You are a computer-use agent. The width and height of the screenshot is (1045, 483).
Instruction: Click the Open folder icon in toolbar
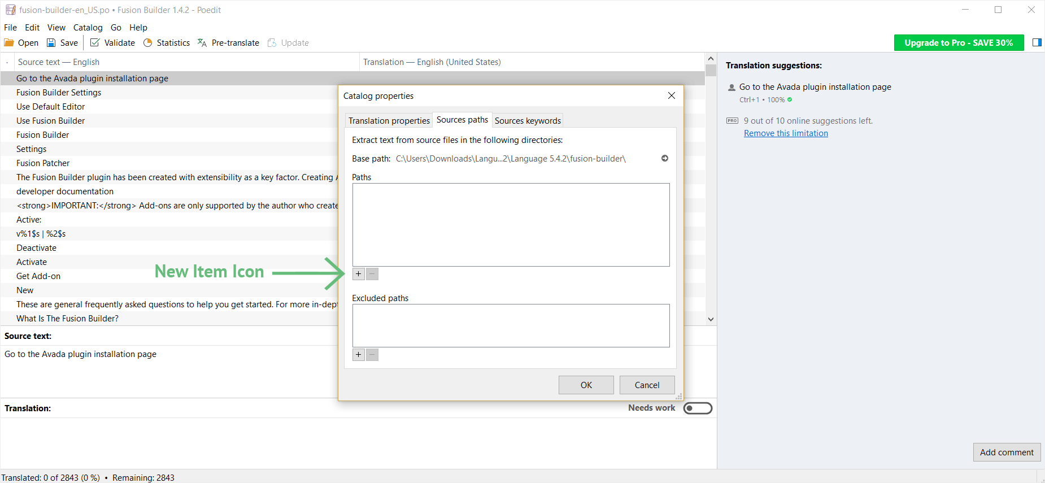pyautogui.click(x=9, y=43)
